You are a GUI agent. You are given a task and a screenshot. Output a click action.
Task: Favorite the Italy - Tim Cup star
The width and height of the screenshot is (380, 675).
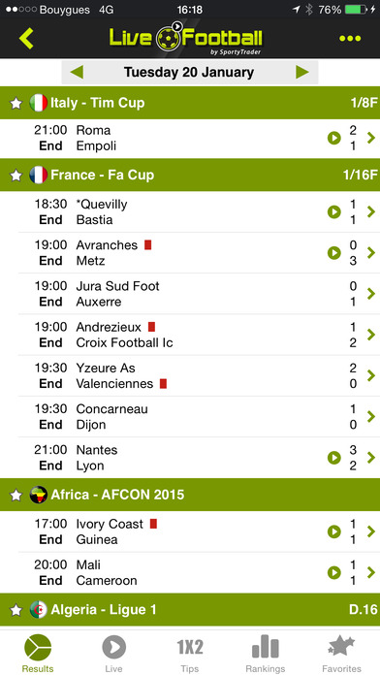pos(16,104)
